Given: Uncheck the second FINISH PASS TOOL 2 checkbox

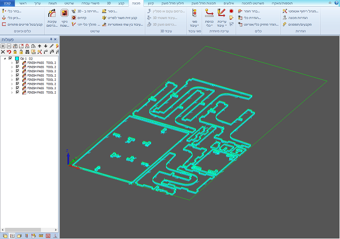Looking at the screenshot, I should (17, 67).
